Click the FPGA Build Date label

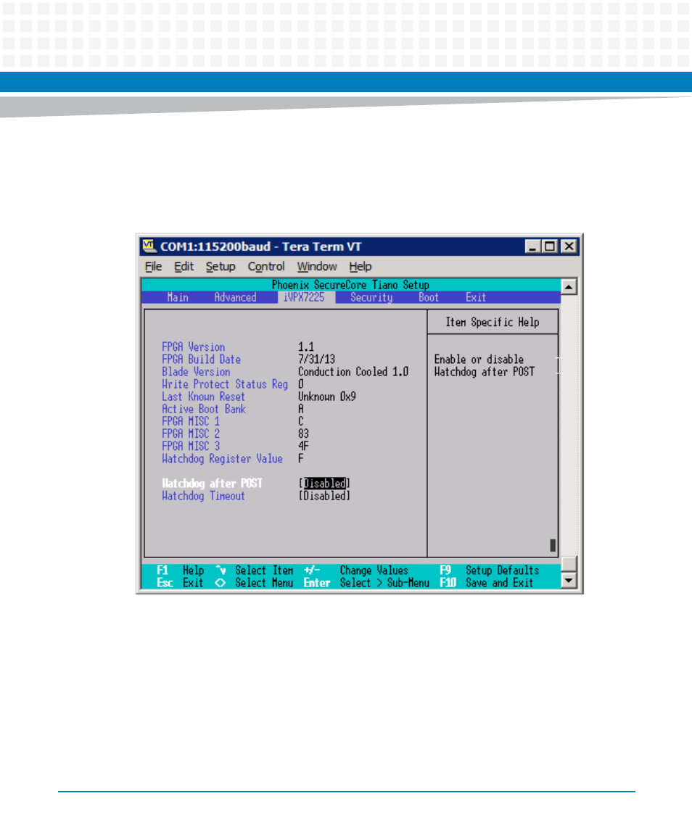[x=202, y=360]
